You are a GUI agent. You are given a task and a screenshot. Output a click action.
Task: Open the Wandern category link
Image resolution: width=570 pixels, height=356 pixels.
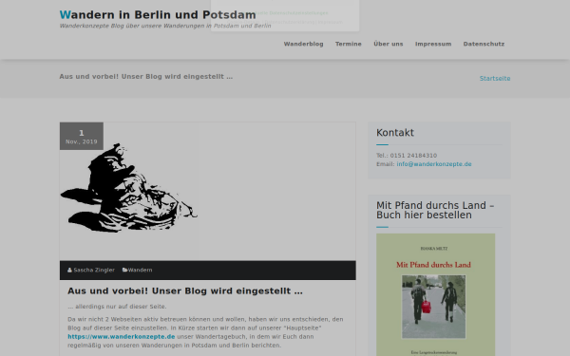(x=140, y=270)
